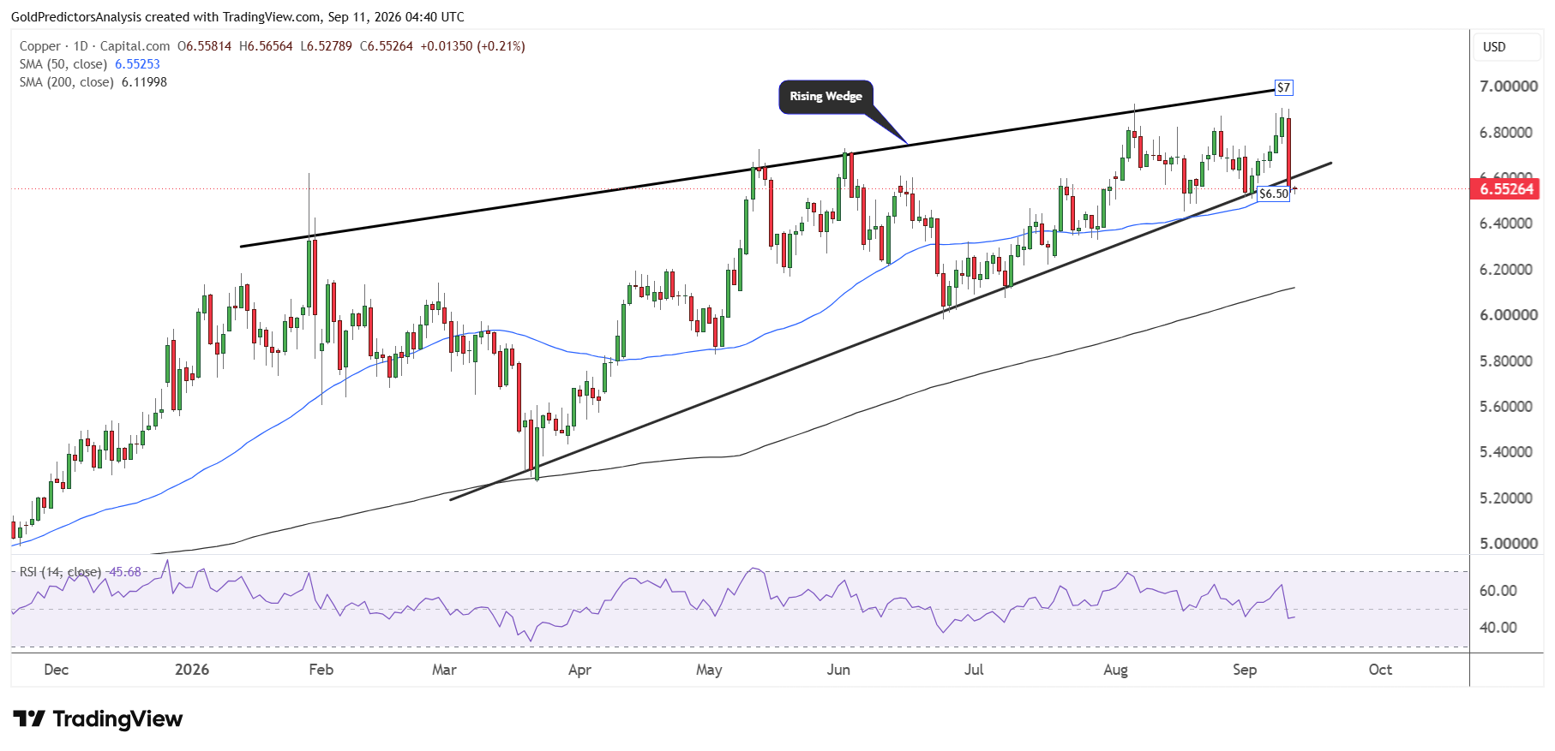Screen dimensions: 1555x751
Task: Click the SMA 50 value 6.55253
Action: point(137,64)
